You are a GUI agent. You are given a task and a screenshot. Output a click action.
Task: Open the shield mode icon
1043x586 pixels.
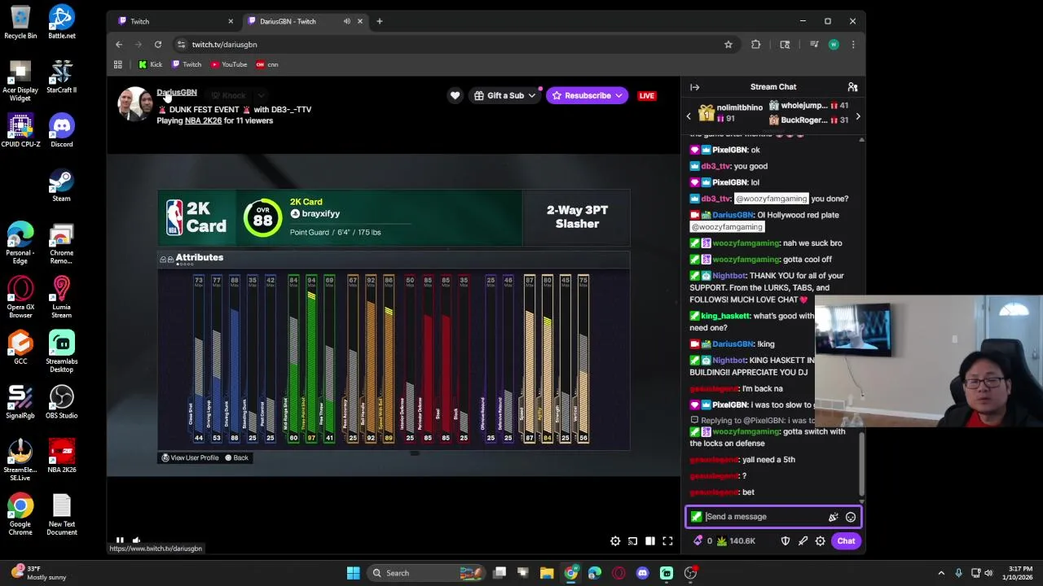pyautogui.click(x=786, y=541)
